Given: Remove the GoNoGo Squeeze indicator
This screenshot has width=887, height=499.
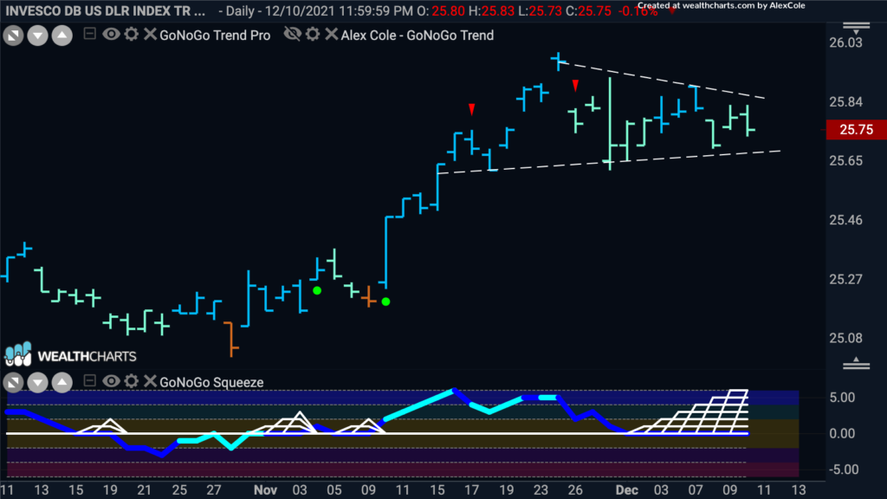Looking at the screenshot, I should click(150, 381).
